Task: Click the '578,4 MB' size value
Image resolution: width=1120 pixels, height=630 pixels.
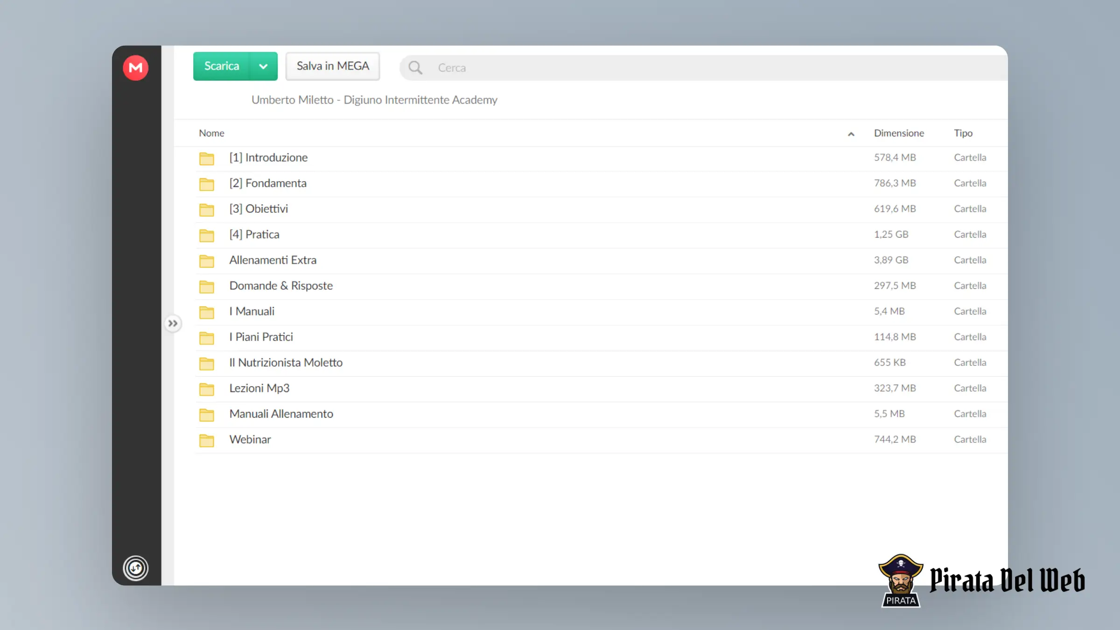Action: click(895, 158)
